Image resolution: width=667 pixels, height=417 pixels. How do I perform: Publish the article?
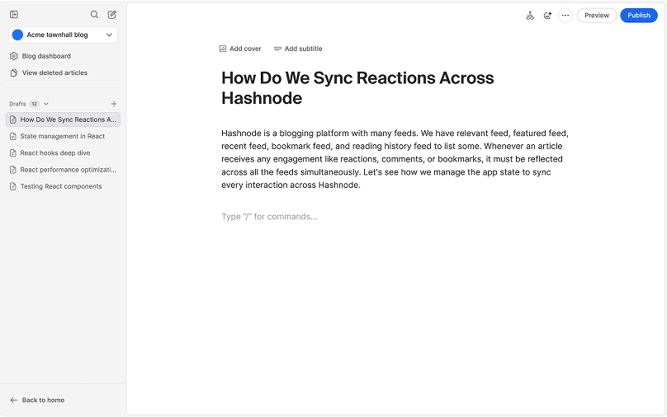(x=638, y=16)
